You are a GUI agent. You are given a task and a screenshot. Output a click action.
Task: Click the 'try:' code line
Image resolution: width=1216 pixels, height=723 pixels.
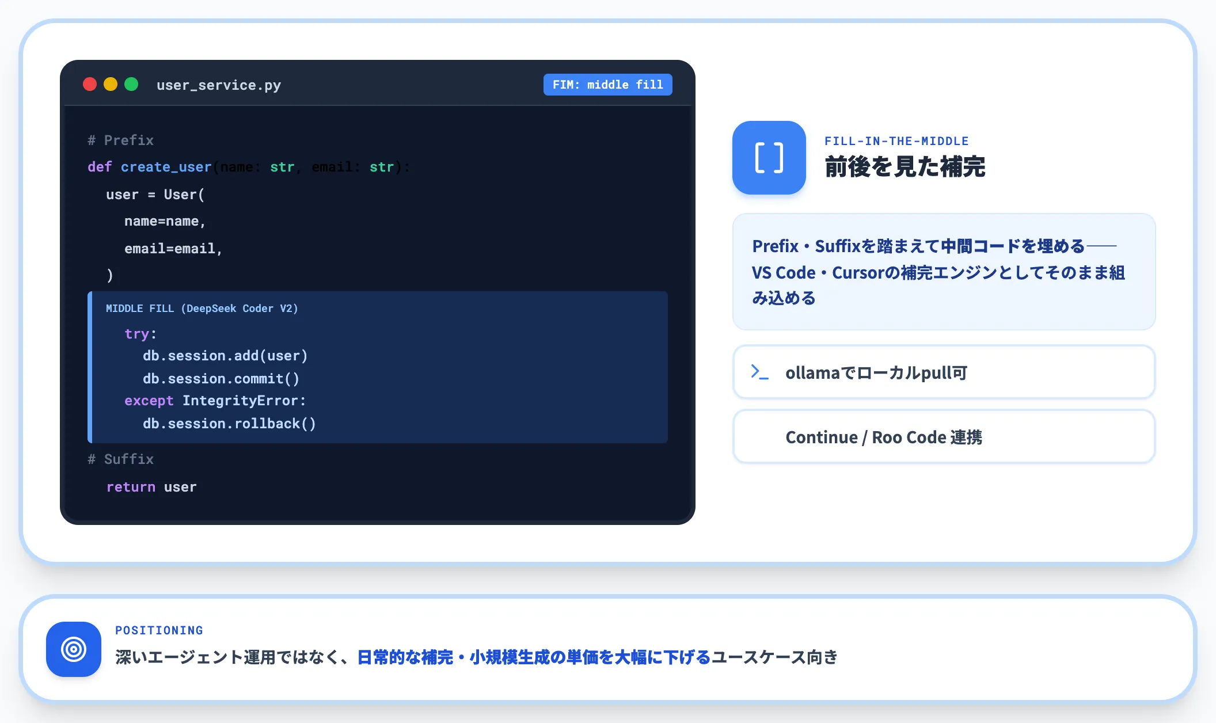pyautogui.click(x=140, y=334)
